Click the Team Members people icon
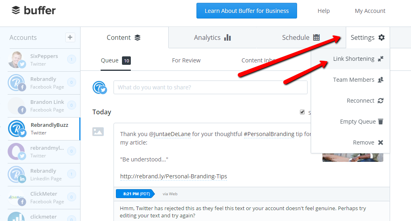This screenshot has width=411, height=221. [380, 80]
